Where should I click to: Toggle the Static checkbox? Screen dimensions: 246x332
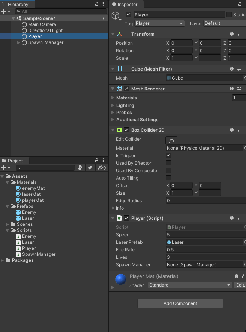(x=229, y=14)
